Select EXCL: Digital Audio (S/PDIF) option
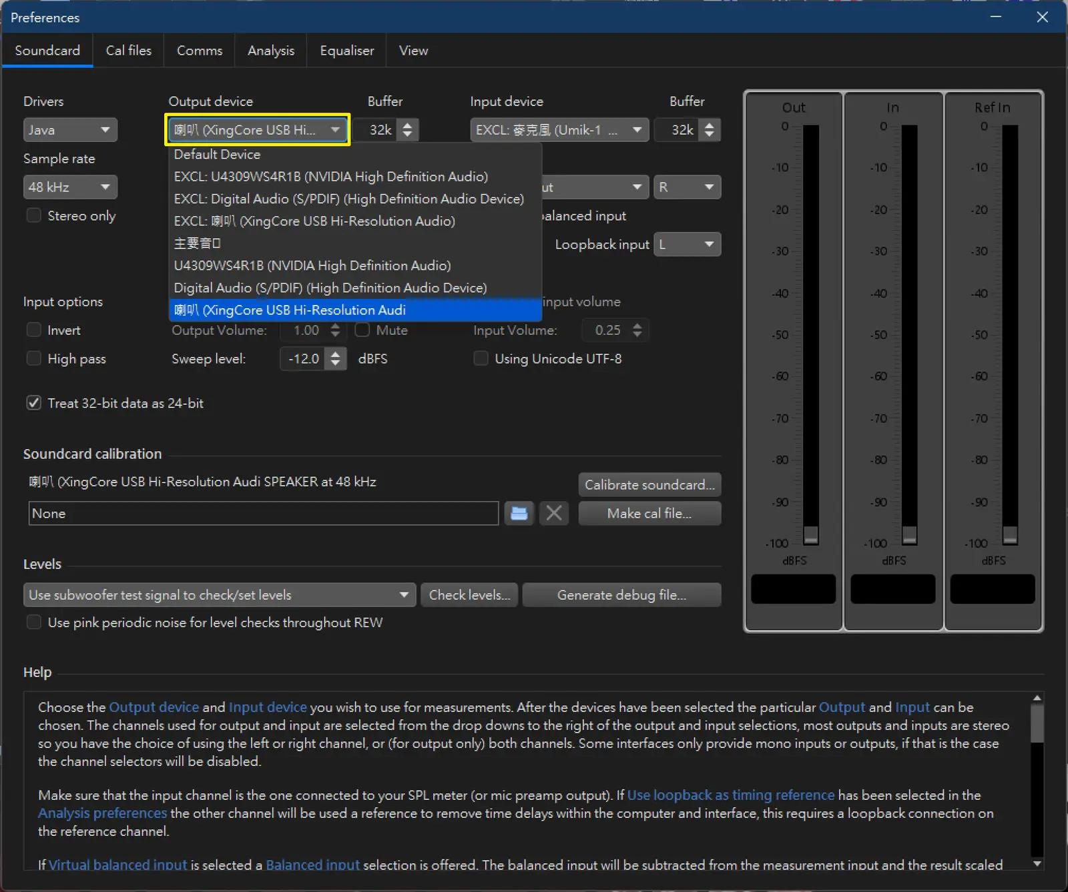The height and width of the screenshot is (892, 1068). tap(355, 199)
